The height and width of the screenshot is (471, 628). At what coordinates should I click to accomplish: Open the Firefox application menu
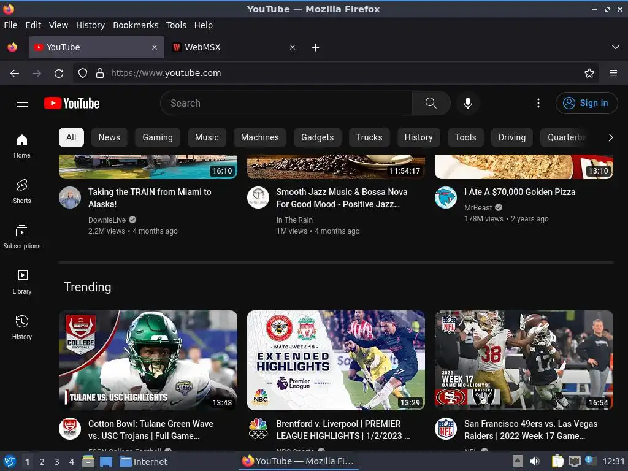(x=613, y=74)
